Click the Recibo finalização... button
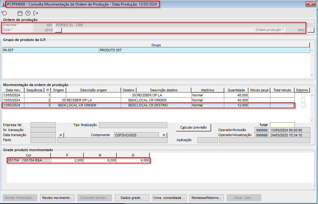 point(20,198)
